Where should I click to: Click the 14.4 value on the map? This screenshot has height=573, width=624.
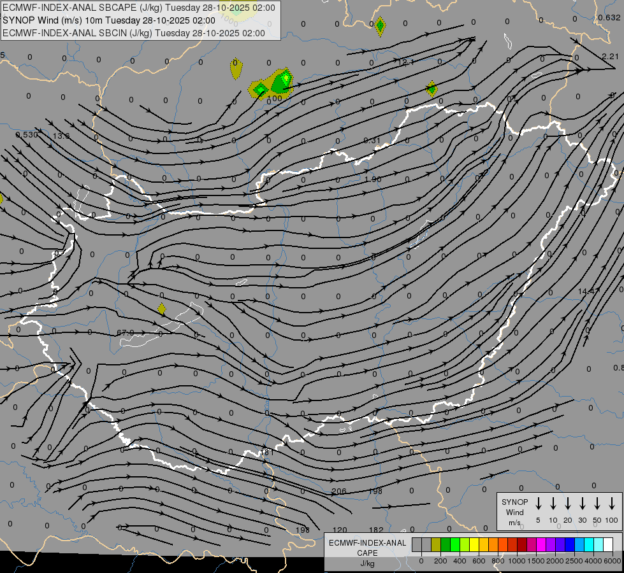click(x=588, y=292)
